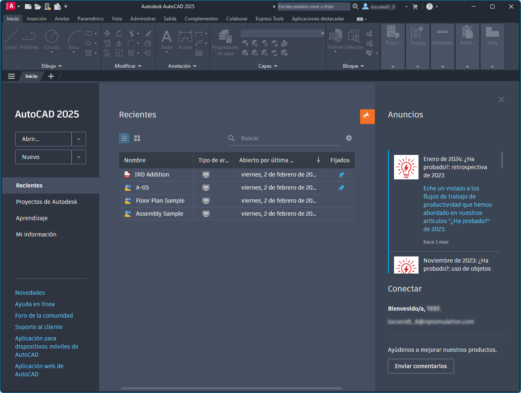521x393 pixels.
Task: Open the Express Tools ribbon tab
Action: click(269, 19)
